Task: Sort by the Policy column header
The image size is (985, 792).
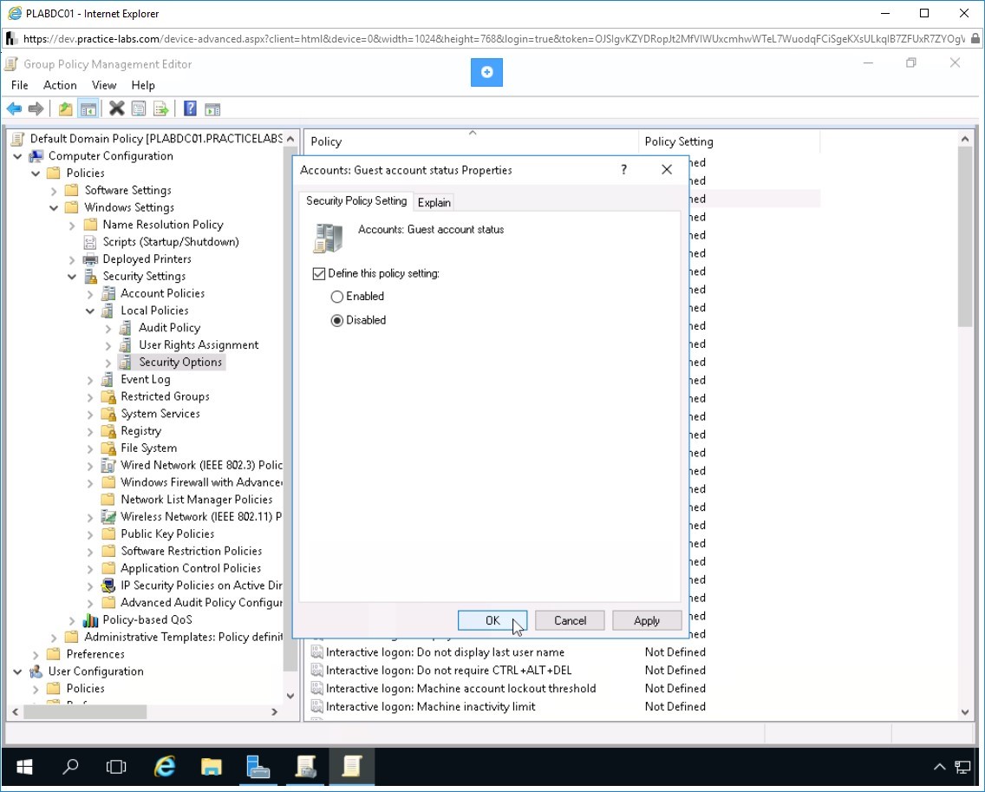Action: (471, 141)
